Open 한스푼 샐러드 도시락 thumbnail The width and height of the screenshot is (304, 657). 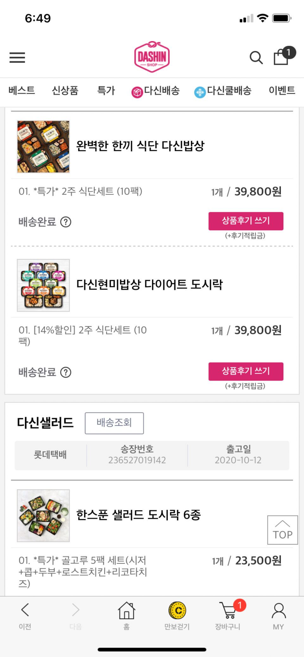tap(43, 516)
